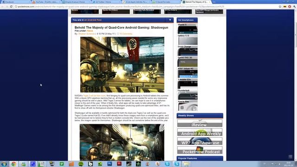Image resolution: width=297 pixels, height=167 pixels.
Task: Open the first Shadowgun screenshot image
Action: [122, 64]
